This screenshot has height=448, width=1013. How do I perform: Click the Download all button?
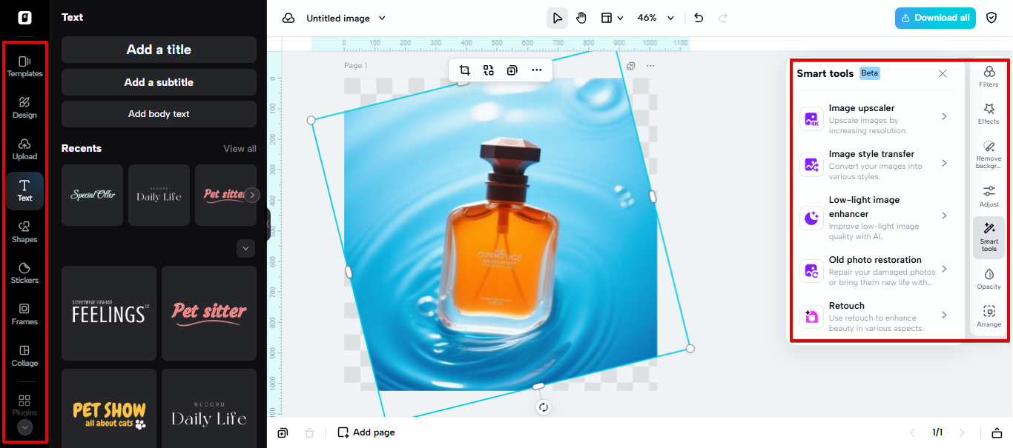[935, 18]
